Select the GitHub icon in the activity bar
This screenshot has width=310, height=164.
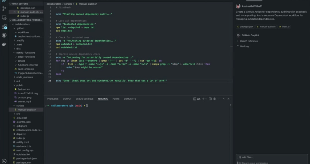4,36
